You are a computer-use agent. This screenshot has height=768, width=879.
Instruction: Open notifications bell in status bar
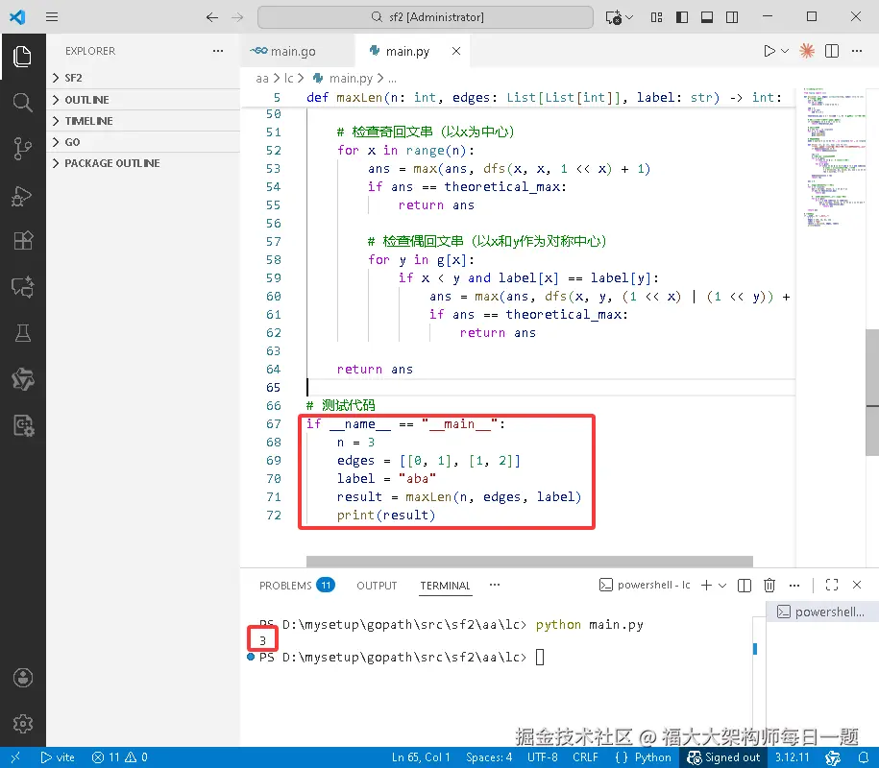click(x=864, y=757)
